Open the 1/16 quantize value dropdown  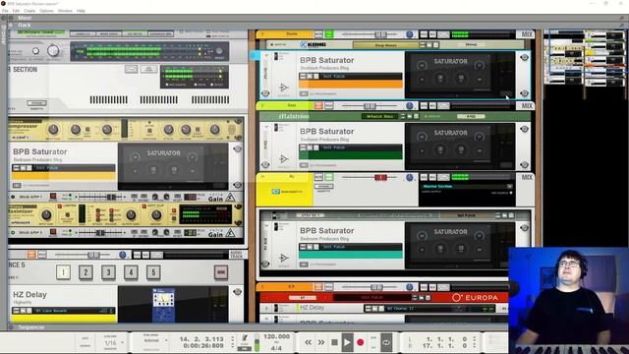[x=113, y=343]
